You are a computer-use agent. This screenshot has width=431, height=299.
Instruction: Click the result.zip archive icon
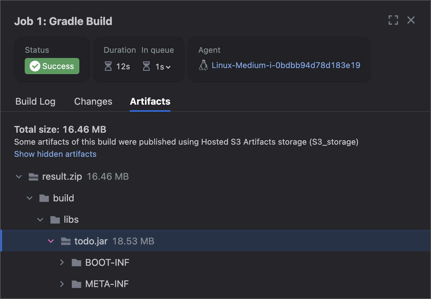[x=33, y=177]
